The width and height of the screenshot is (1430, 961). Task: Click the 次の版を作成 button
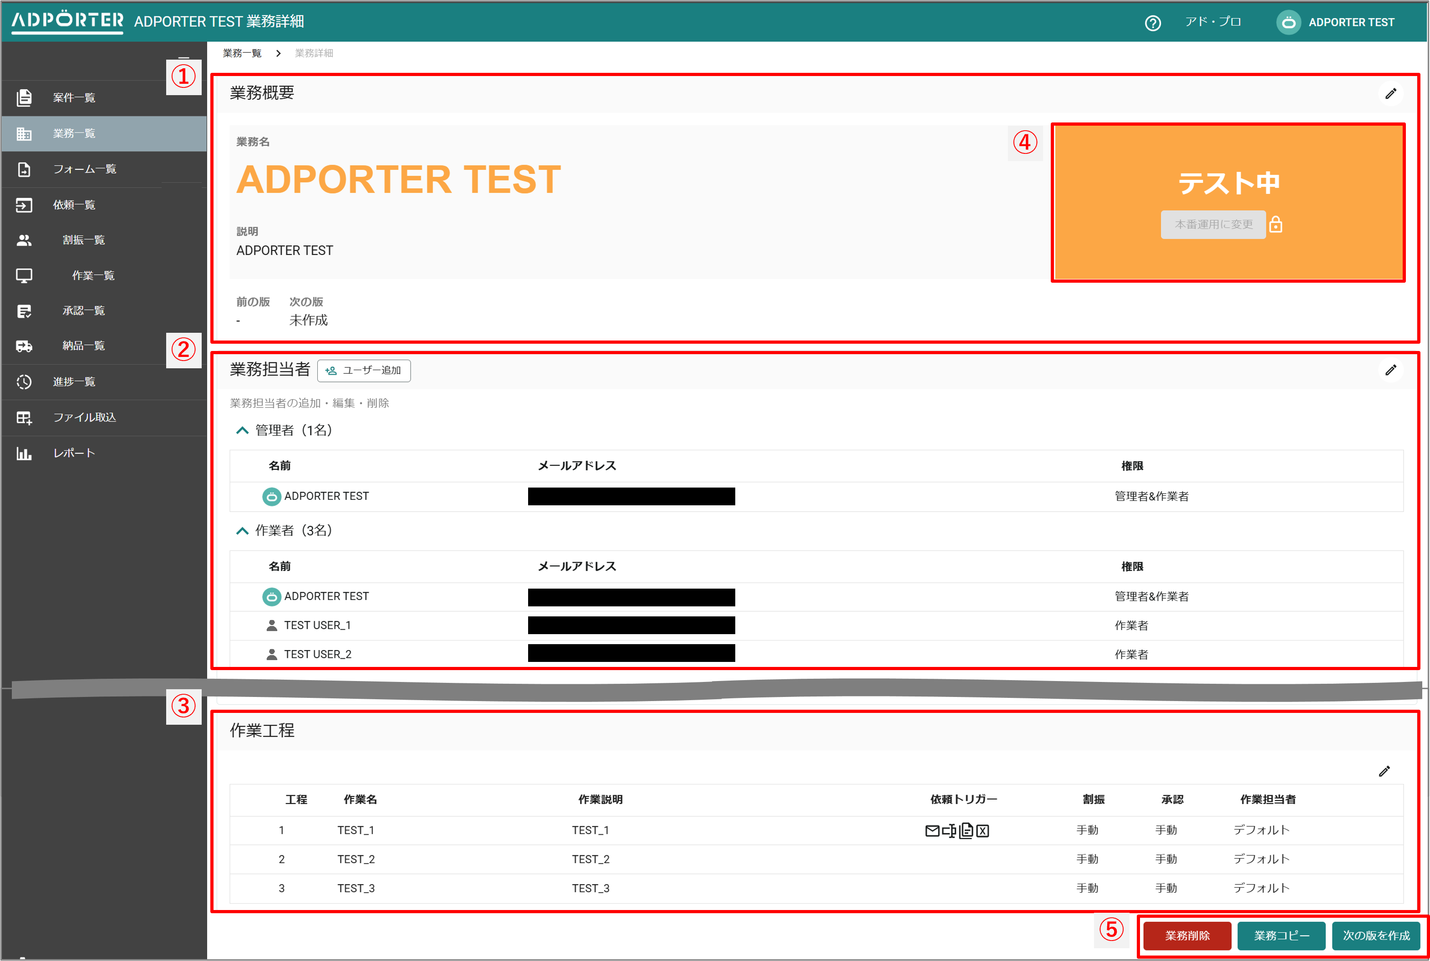pos(1376,935)
